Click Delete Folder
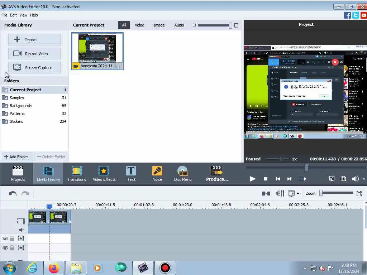This screenshot has width=367, height=275. [x=51, y=157]
